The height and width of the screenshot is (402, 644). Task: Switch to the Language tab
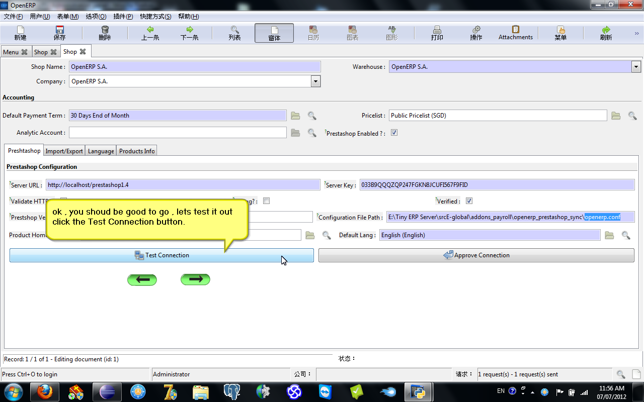click(x=101, y=151)
